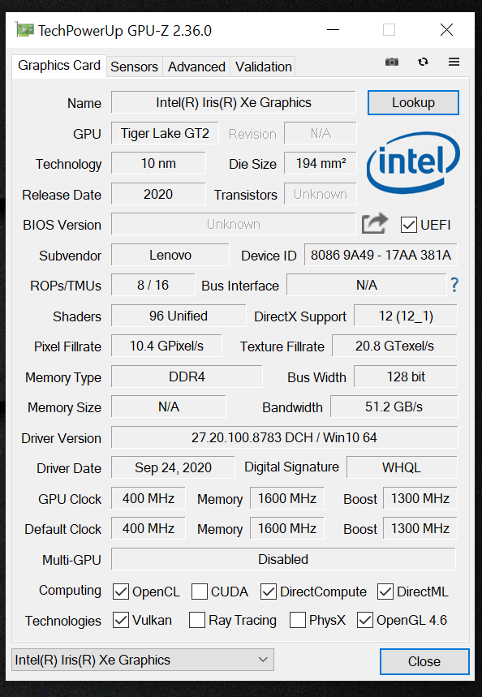Expand the GPU selection dropdown
The image size is (482, 697).
point(143,660)
